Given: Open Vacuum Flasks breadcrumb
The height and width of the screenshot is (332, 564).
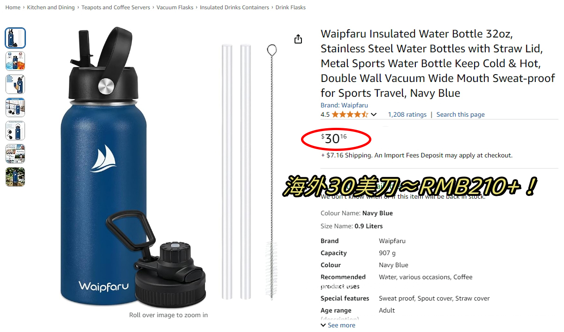Looking at the screenshot, I should [175, 7].
